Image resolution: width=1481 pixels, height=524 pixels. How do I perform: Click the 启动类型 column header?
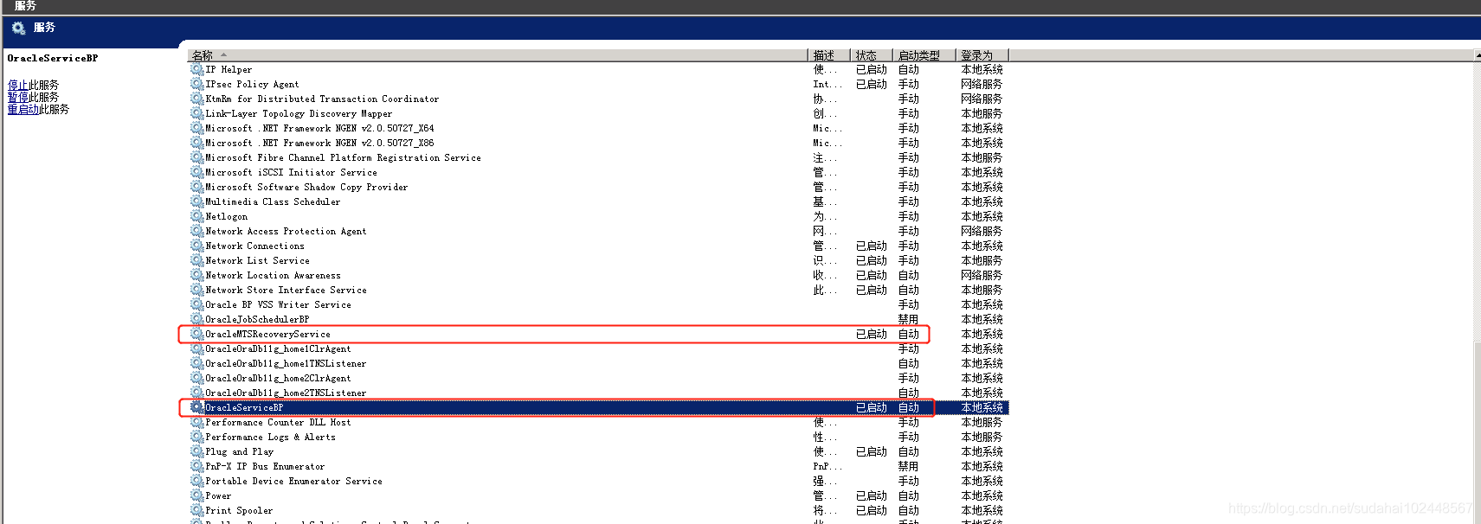924,55
